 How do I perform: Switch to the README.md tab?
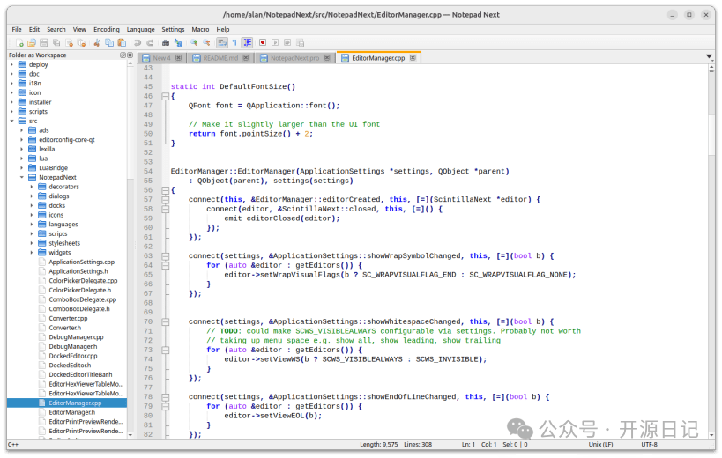coord(220,58)
